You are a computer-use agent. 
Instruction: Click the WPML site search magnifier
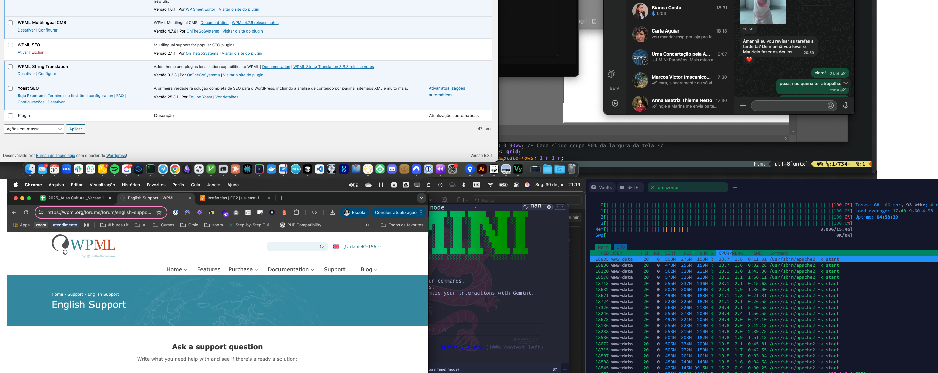coord(322,247)
